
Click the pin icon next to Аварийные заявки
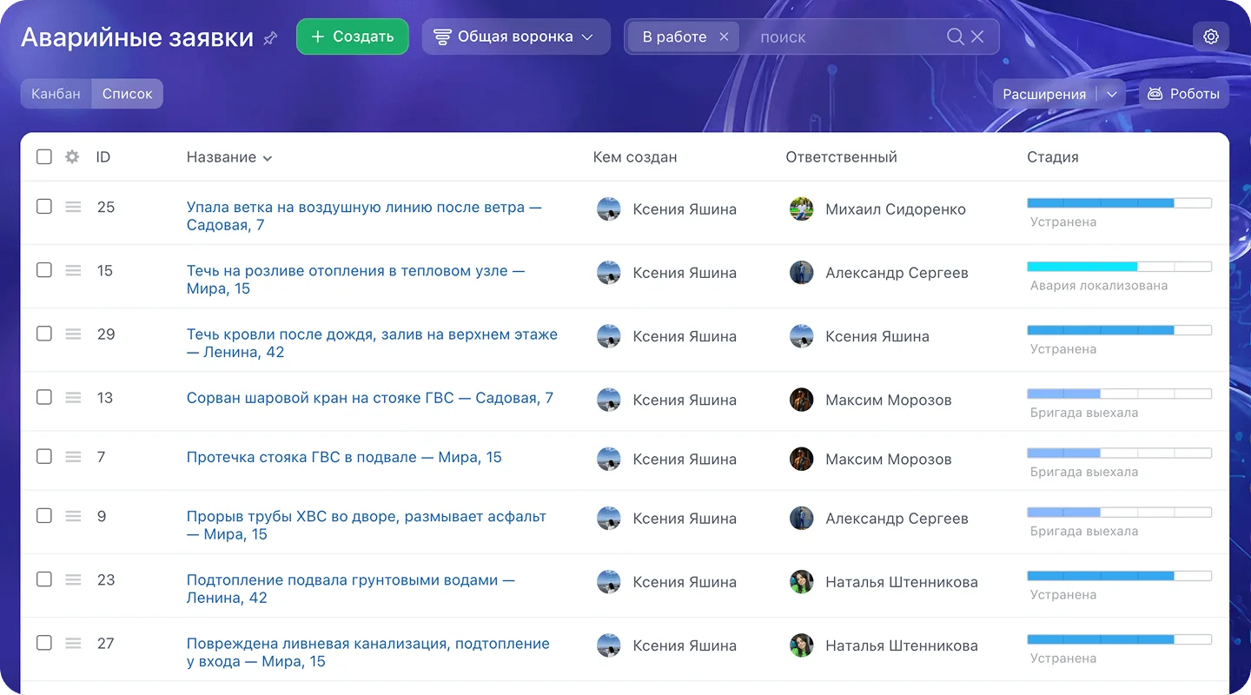pos(270,38)
